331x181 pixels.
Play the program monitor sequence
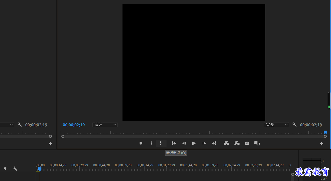click(x=194, y=143)
